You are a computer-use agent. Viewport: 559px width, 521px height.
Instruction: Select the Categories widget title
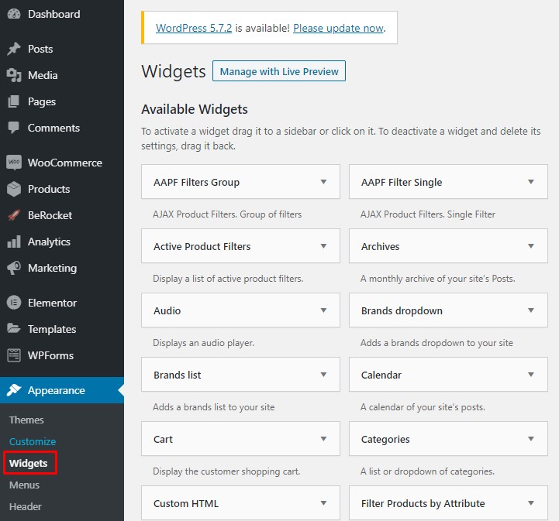click(385, 440)
